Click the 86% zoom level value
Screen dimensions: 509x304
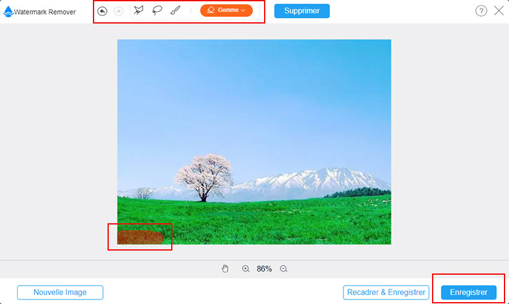tap(264, 269)
